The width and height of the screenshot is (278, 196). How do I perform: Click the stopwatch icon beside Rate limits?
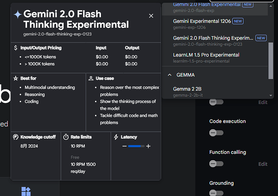pos(66,137)
